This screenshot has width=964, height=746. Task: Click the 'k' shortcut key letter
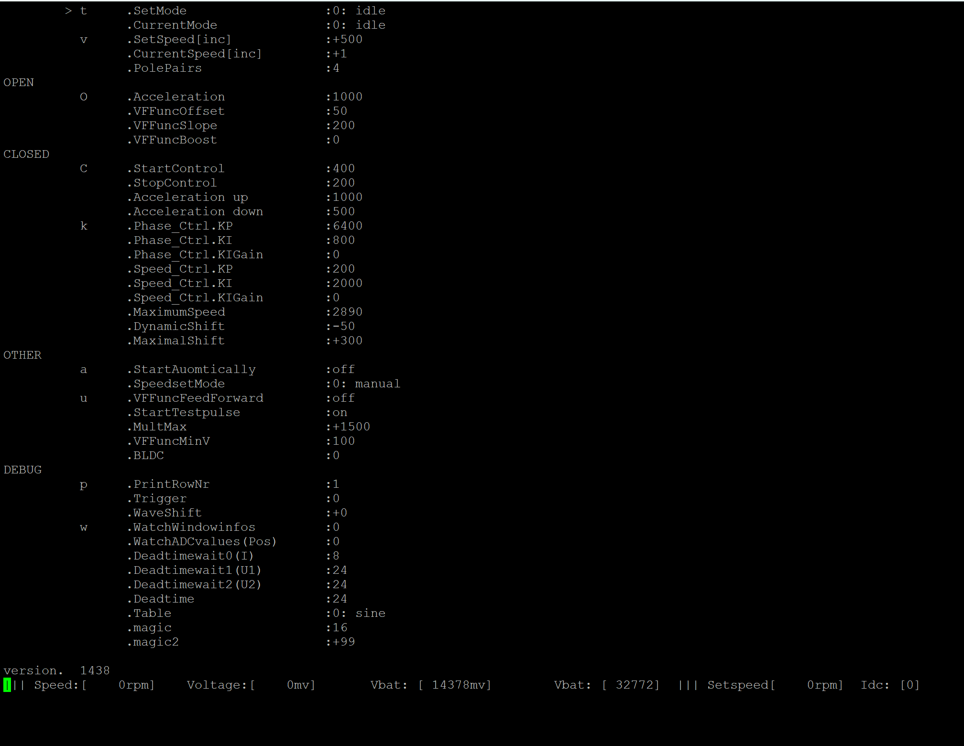tap(84, 226)
